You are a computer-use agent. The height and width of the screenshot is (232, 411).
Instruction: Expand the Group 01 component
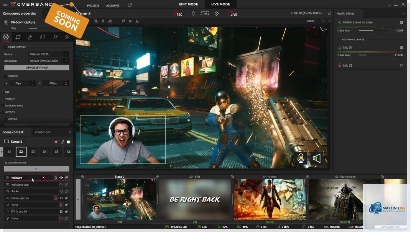(x=8, y=211)
